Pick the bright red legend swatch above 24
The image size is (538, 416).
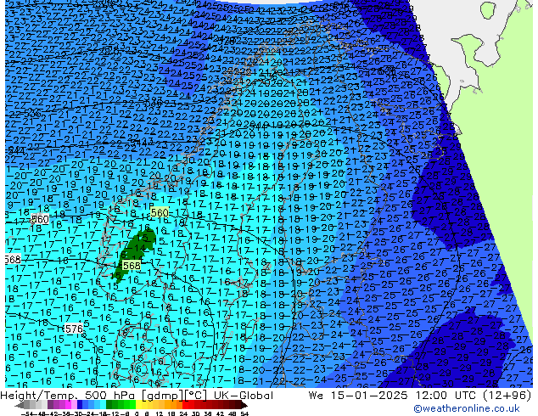(x=187, y=405)
